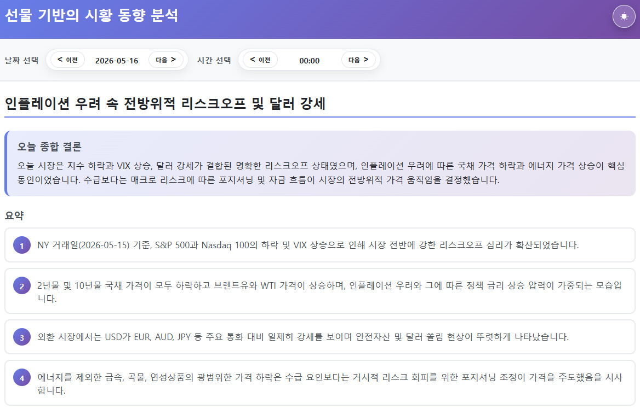The image size is (640, 409).
Task: Click the date value 2026-05-16
Action: (x=117, y=61)
